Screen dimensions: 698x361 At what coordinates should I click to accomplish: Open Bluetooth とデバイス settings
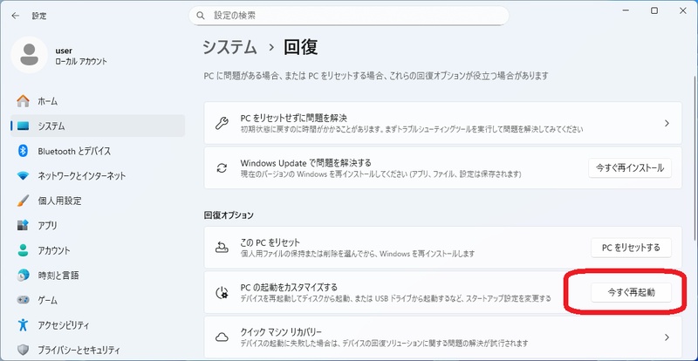(98, 151)
